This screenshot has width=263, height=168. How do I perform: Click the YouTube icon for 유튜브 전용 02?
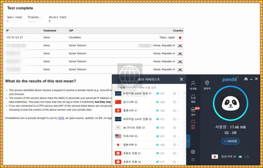click(x=118, y=161)
